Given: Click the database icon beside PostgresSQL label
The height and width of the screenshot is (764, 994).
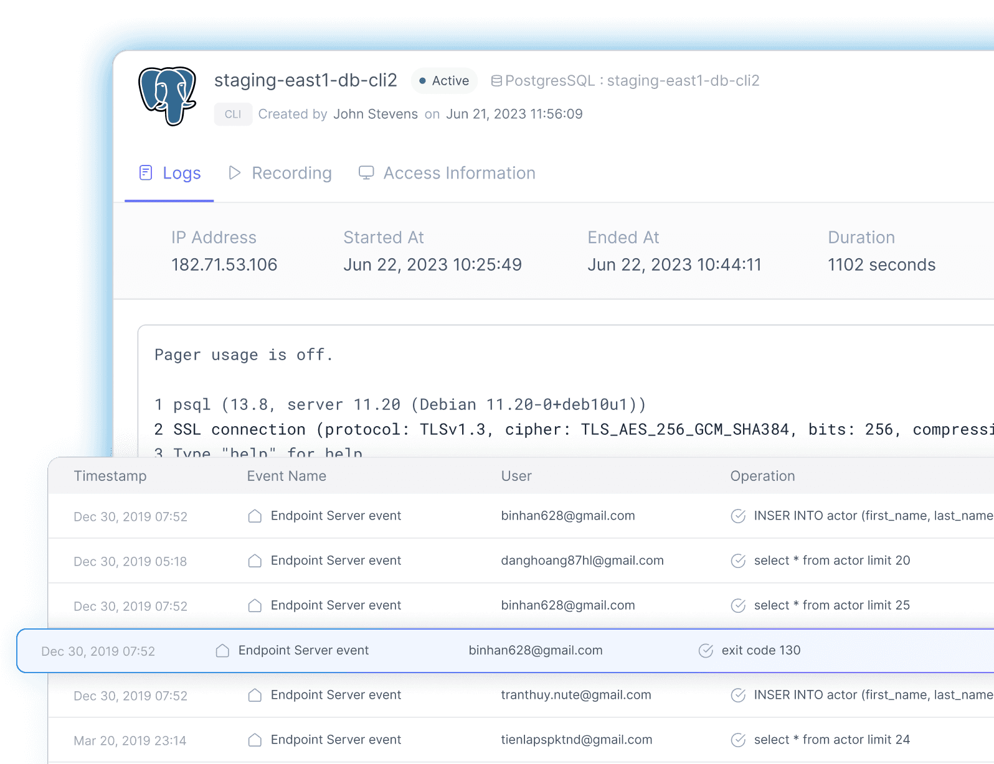Looking at the screenshot, I should pyautogui.click(x=496, y=81).
